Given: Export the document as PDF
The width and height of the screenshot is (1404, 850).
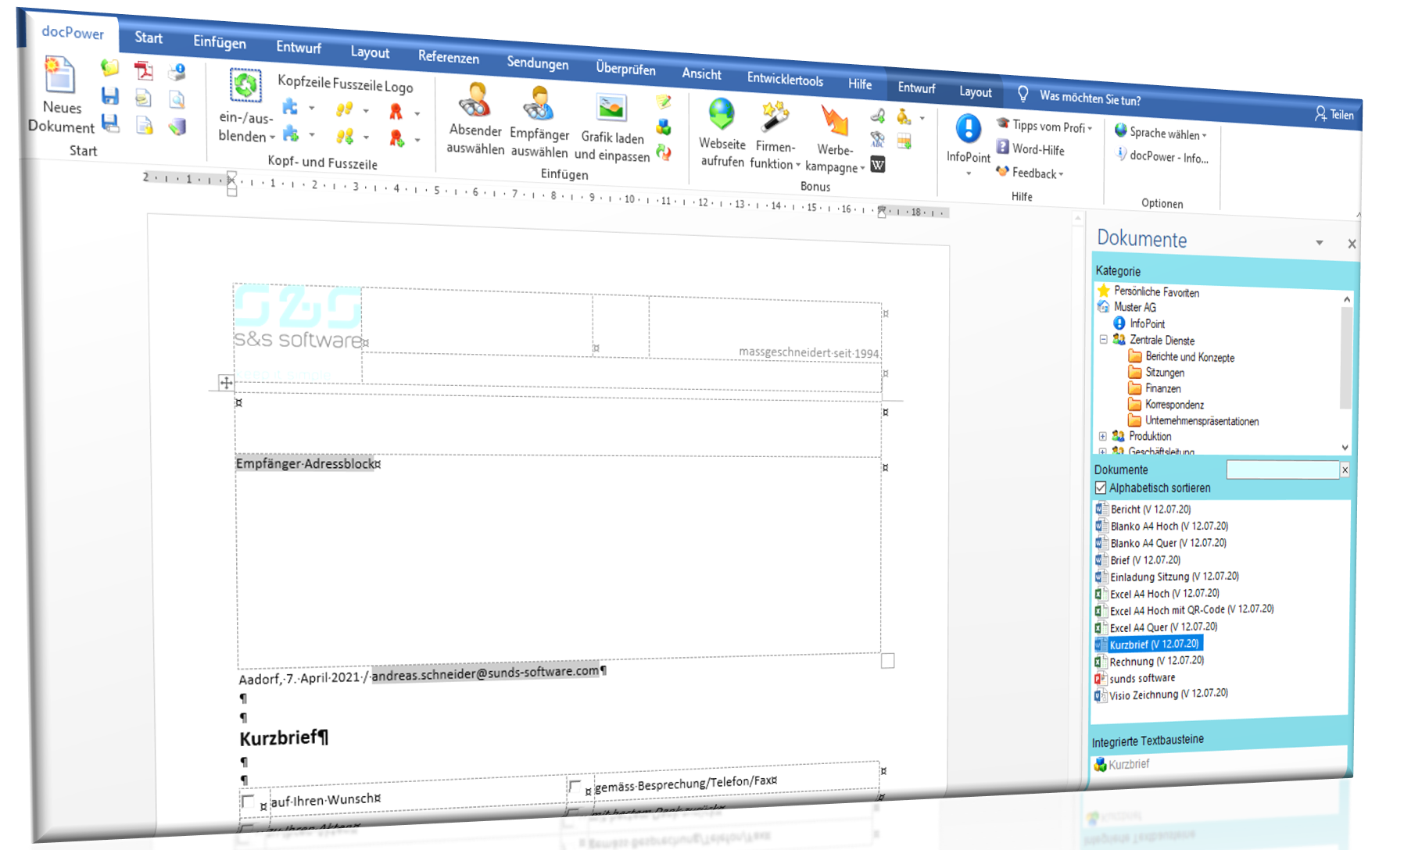Looking at the screenshot, I should point(143,70).
